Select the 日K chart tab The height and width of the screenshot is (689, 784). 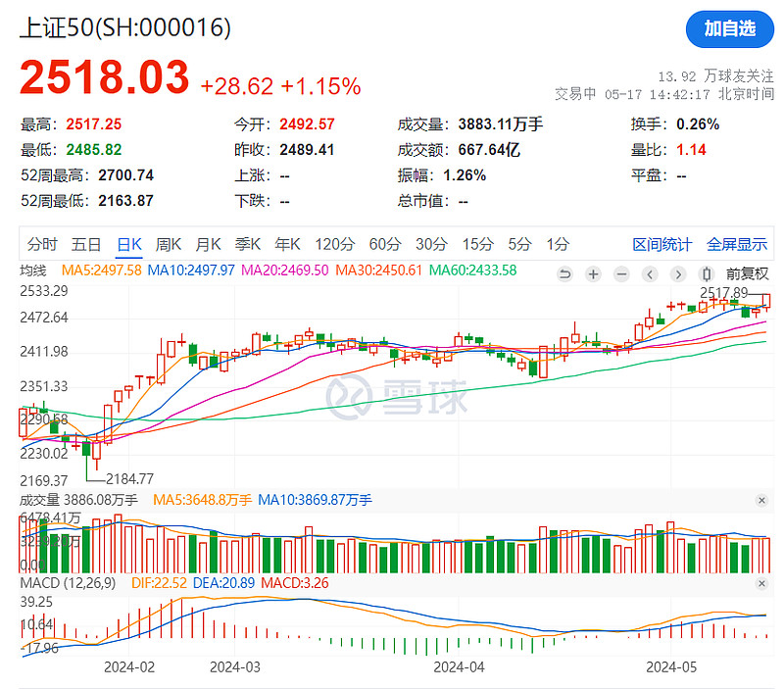129,244
